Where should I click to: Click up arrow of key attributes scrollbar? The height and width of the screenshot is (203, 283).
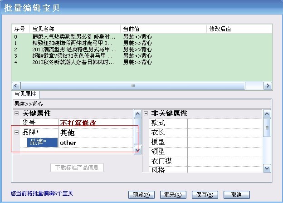pos(138,114)
